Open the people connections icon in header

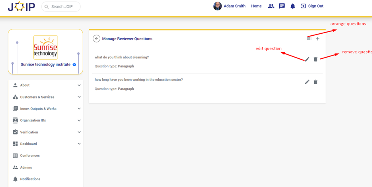tap(271, 6)
